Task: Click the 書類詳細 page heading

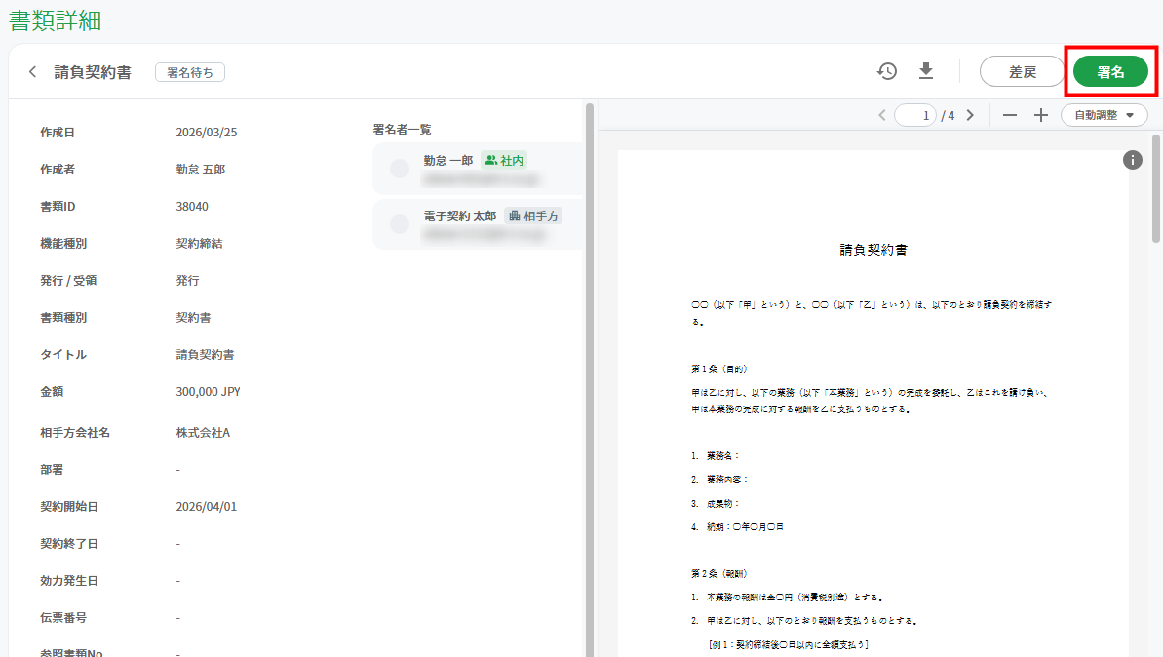Action: point(55,20)
